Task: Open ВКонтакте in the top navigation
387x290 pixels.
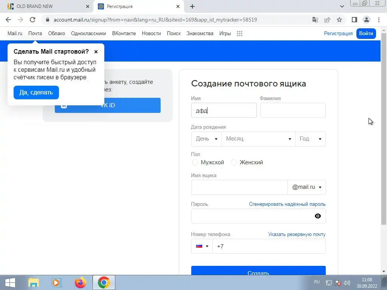Action: [124, 33]
